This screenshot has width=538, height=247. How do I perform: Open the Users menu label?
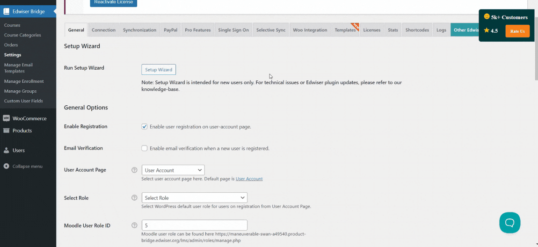pyautogui.click(x=19, y=150)
